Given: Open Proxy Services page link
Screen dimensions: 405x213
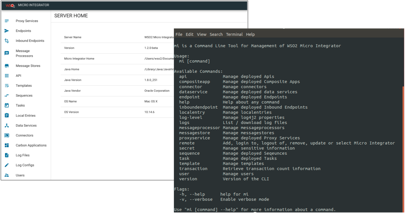Looking at the screenshot, I should (x=27, y=21).
